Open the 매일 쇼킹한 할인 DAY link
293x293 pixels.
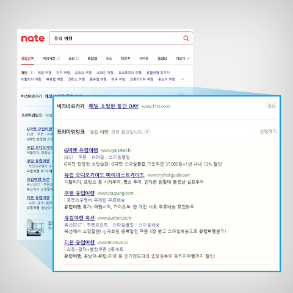[x=114, y=106]
